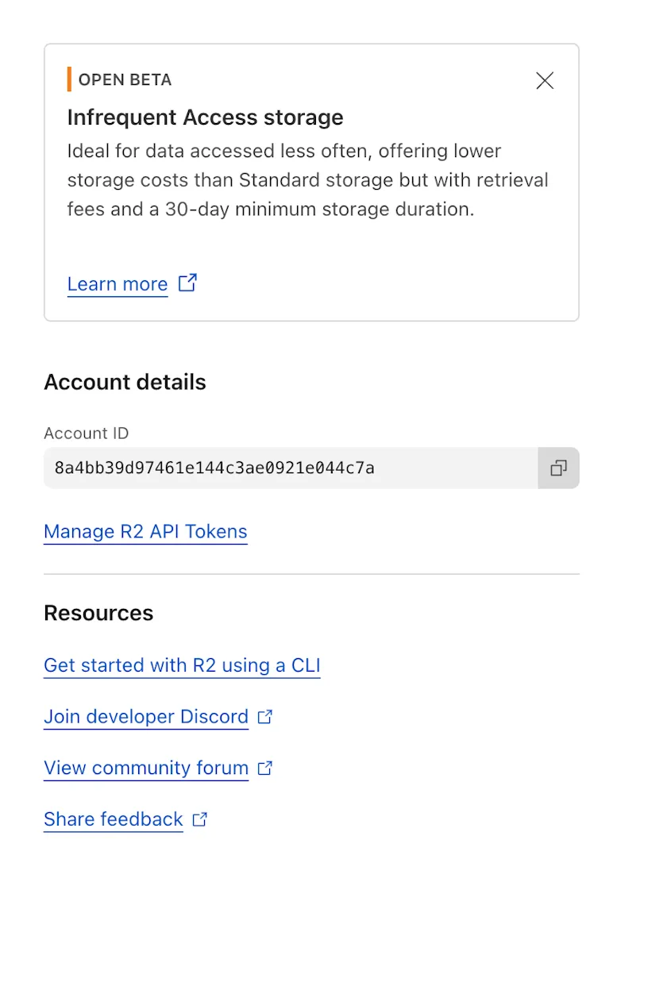View the community forum
The image size is (667, 990).
(145, 768)
